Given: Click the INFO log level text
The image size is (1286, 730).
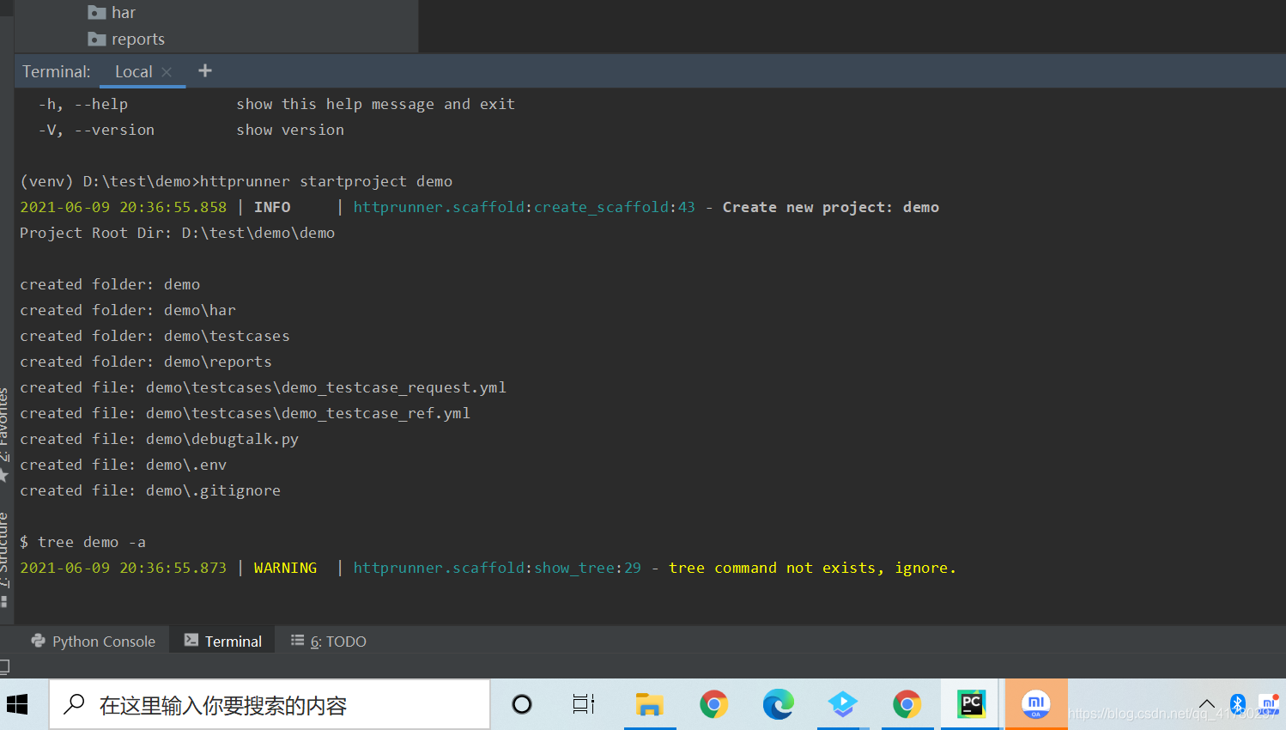Looking at the screenshot, I should [x=272, y=207].
